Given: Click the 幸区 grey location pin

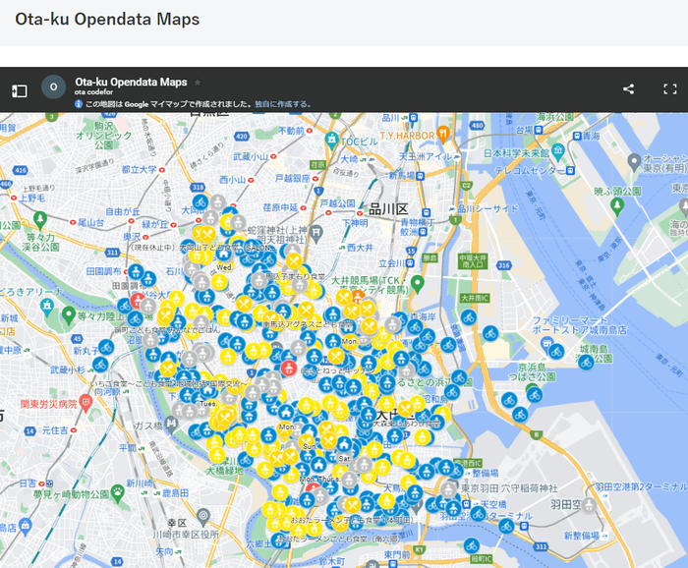Looking at the screenshot, I should 202,515.
